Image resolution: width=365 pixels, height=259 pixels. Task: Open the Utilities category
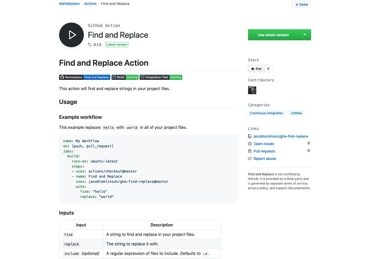pyautogui.click(x=296, y=113)
